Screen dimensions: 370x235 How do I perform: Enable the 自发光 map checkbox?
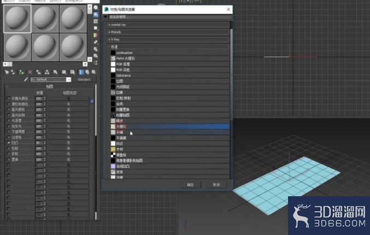(x=9, y=126)
